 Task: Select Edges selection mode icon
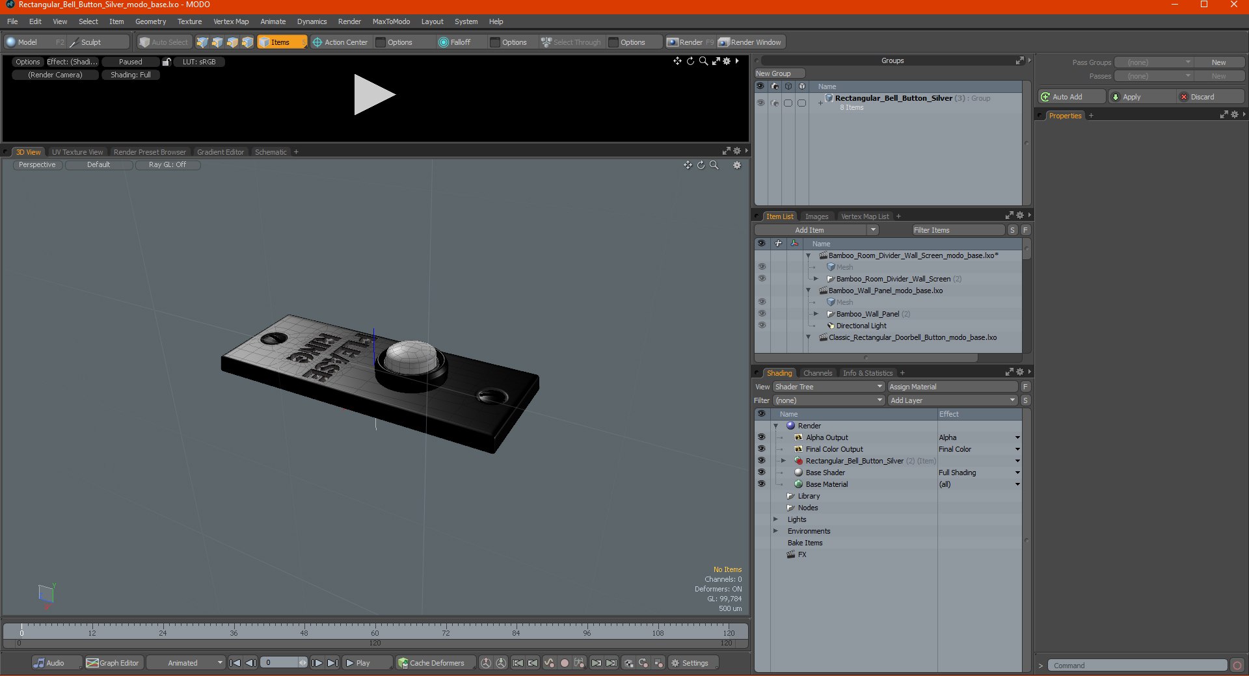217,42
